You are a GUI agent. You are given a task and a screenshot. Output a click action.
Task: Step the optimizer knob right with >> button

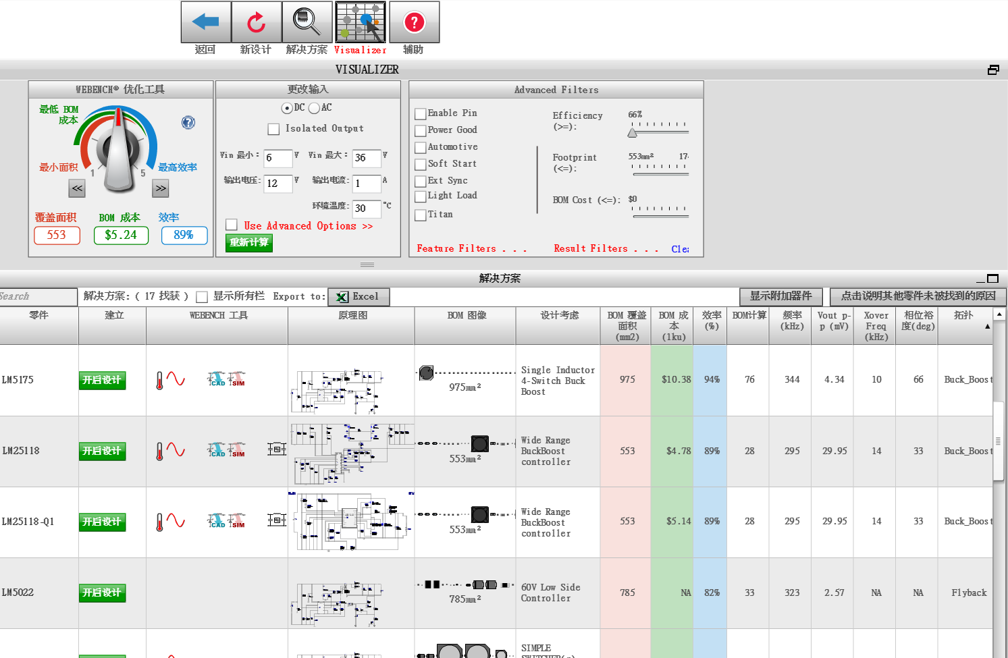161,189
